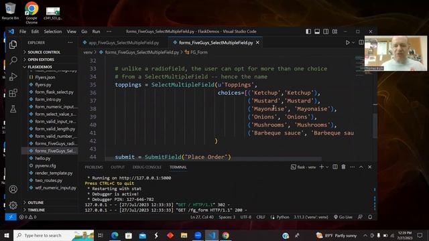Open errors and warnings status item
Viewport: 429px width, 241px height.
[x=27, y=217]
